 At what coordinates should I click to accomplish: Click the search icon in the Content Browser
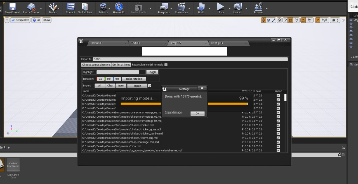(x=340, y=155)
